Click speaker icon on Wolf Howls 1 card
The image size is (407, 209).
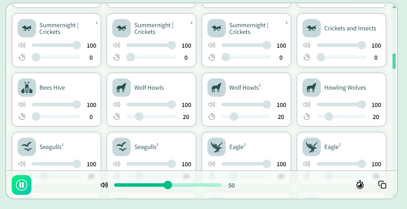(x=212, y=104)
